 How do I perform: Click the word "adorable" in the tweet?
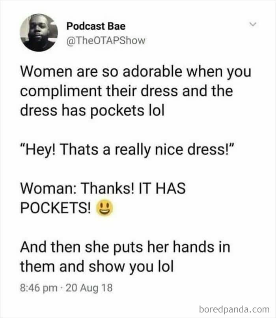click(152, 72)
